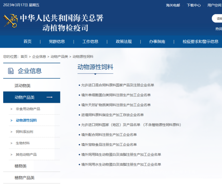Click the 中华人民共和国海关总署 site title
Image resolution: width=222 pixels, height=185 pixels.
pyautogui.click(x=62, y=18)
